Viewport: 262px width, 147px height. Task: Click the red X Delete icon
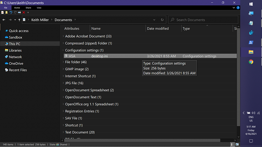24,12
